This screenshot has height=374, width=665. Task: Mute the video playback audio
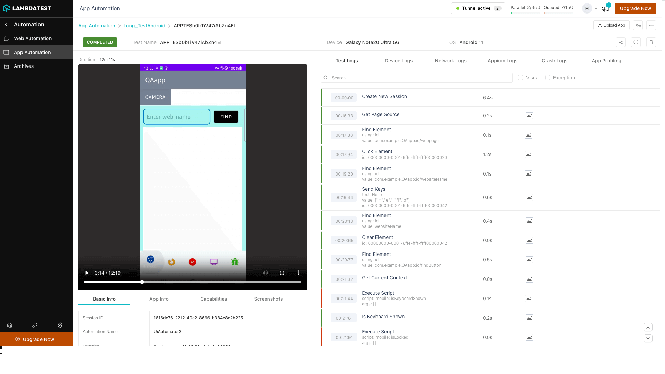(265, 273)
